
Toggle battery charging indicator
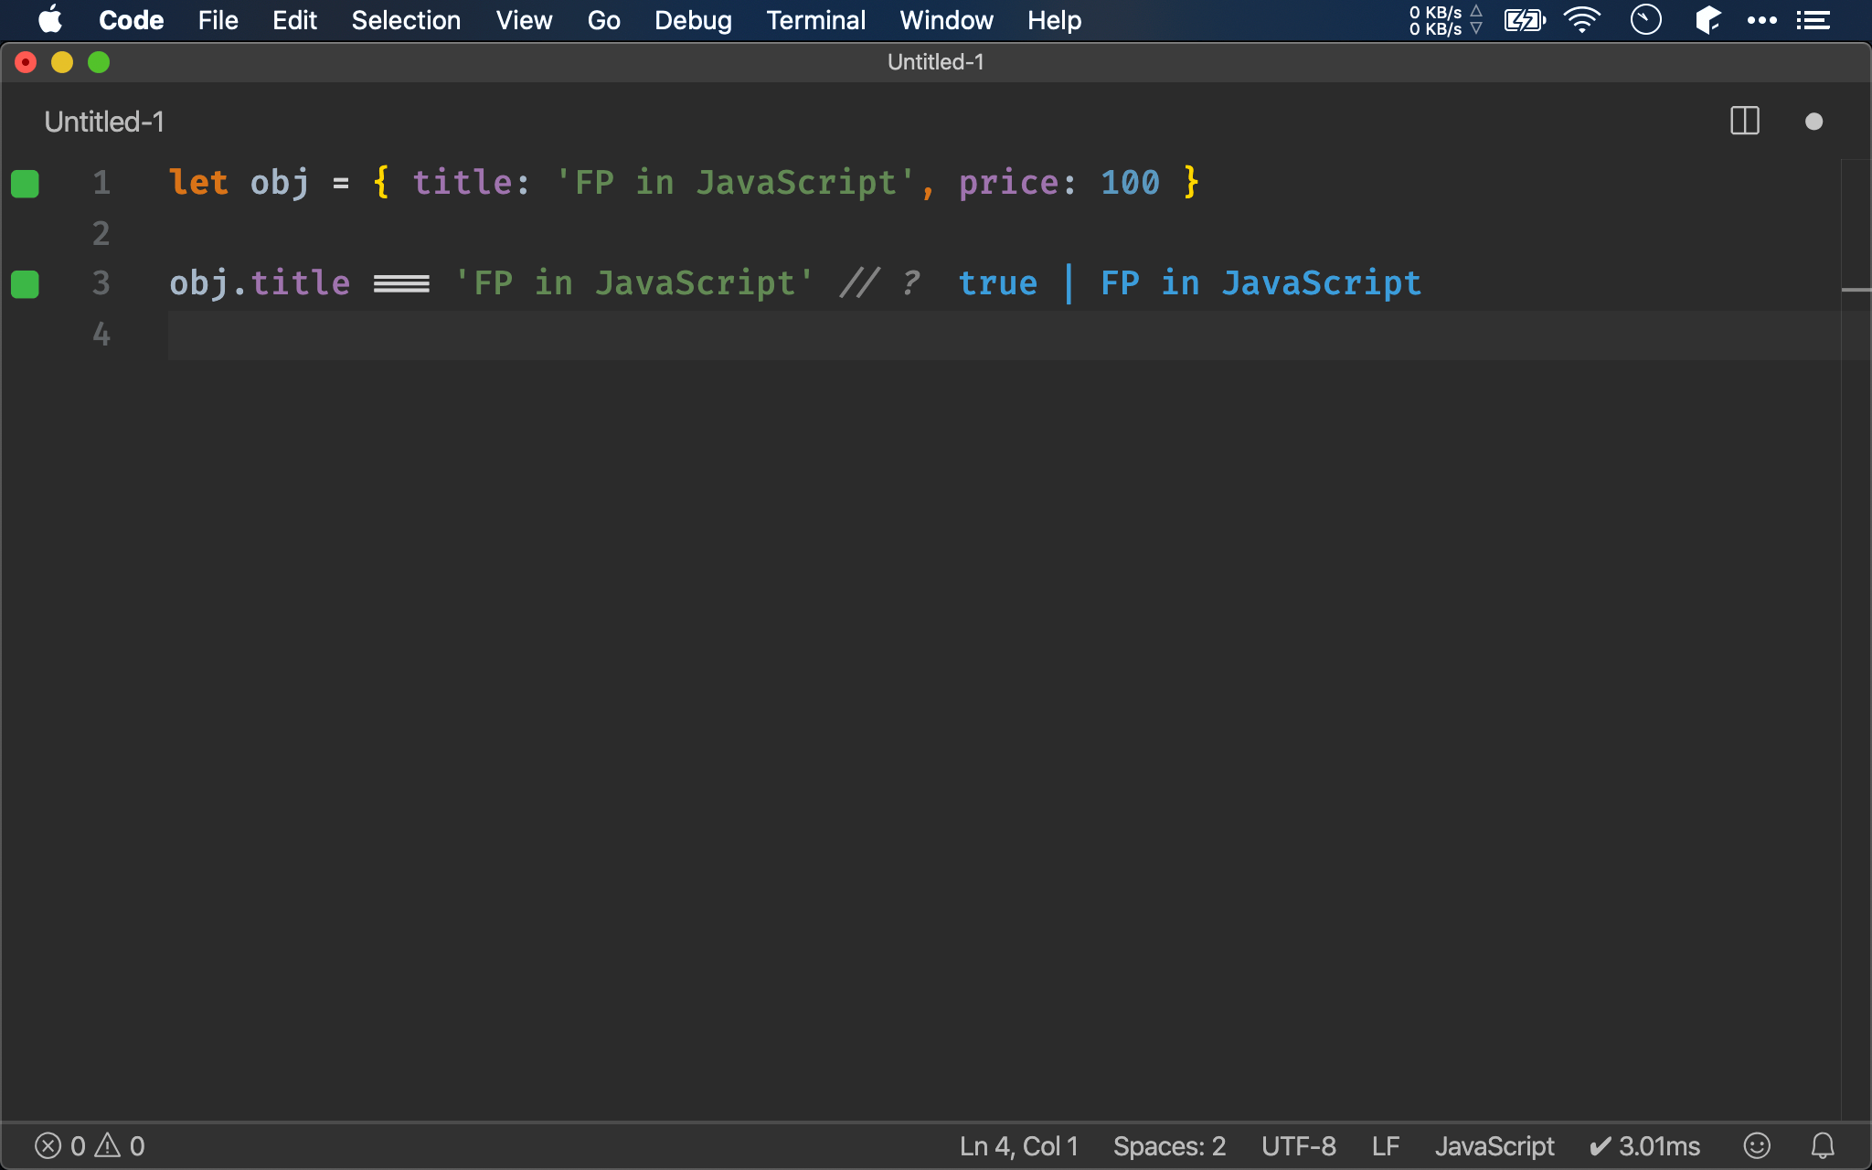[x=1523, y=19]
